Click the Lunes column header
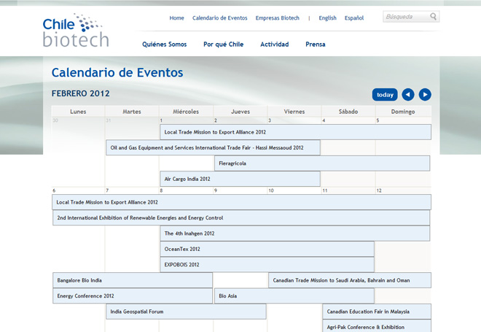The width and height of the screenshot is (481, 332). [x=78, y=112]
